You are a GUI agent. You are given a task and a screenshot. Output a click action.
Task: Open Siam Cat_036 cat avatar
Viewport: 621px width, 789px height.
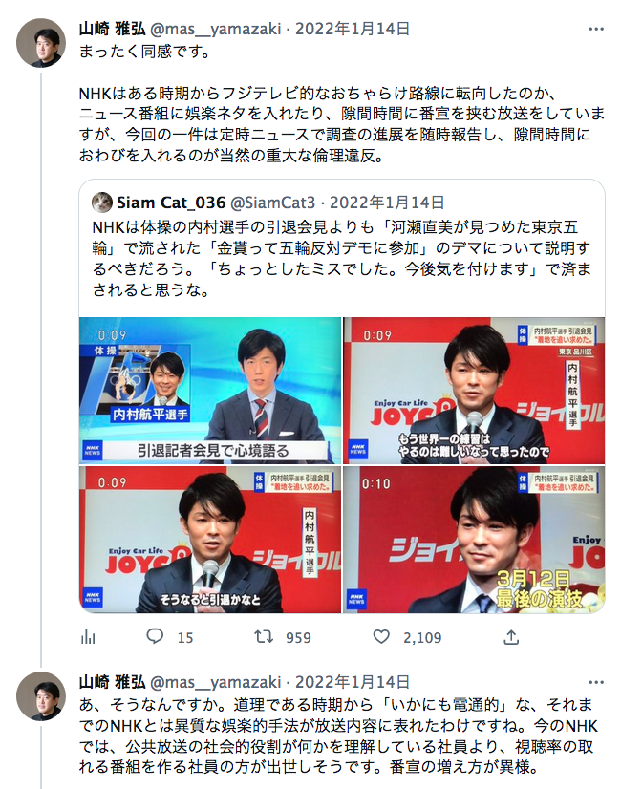(102, 203)
